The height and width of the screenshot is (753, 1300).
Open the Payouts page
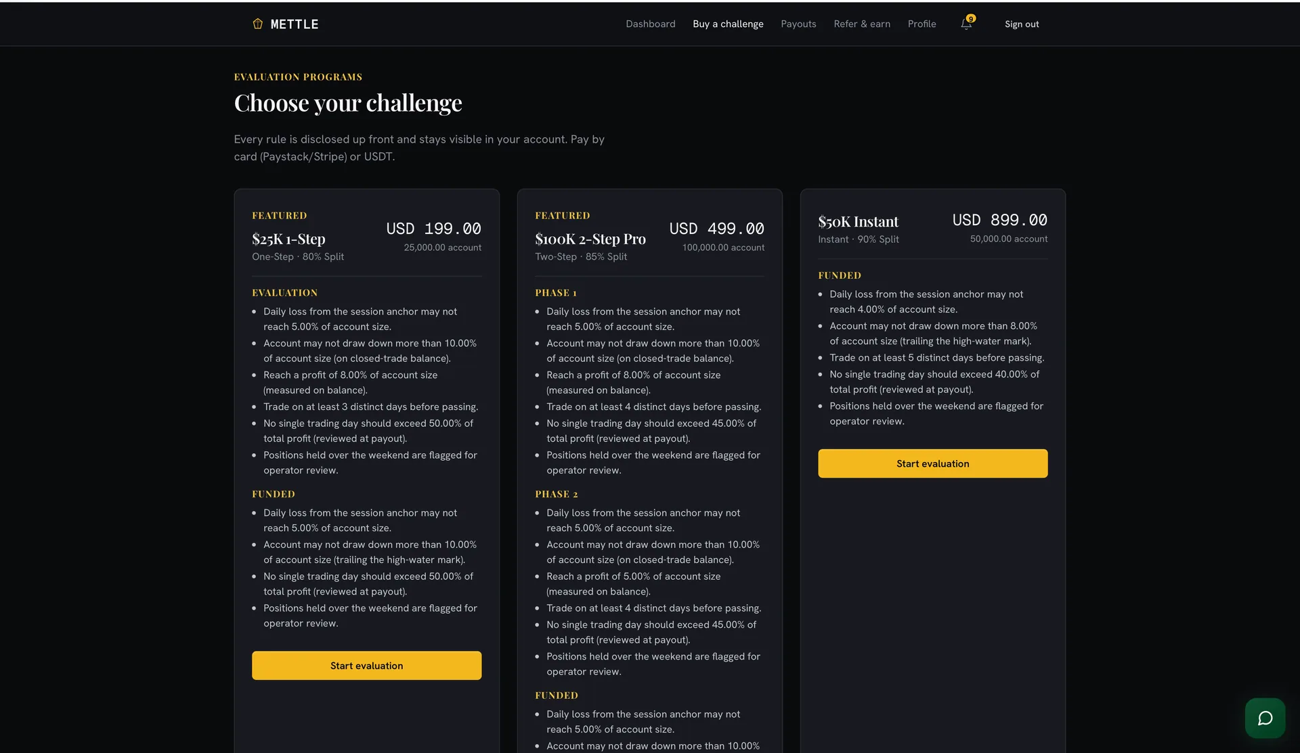pos(798,24)
